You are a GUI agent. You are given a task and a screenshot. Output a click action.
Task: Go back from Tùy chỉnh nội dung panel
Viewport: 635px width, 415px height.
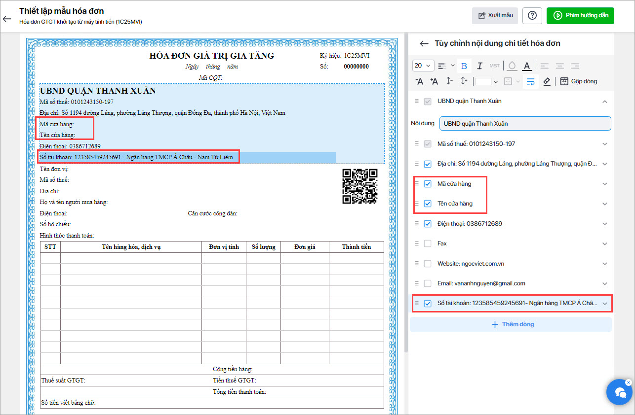pyautogui.click(x=424, y=43)
